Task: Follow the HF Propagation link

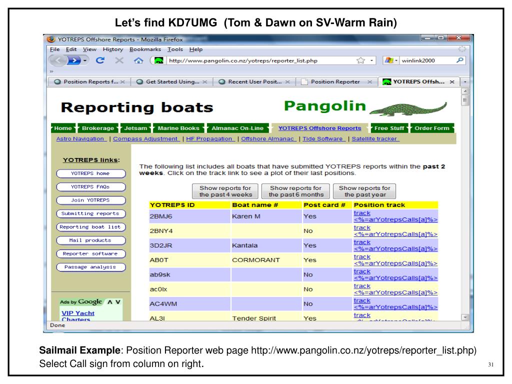Action: (x=210, y=139)
